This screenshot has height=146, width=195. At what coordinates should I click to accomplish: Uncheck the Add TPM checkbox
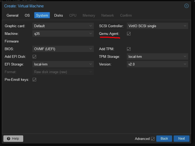(x=129, y=49)
